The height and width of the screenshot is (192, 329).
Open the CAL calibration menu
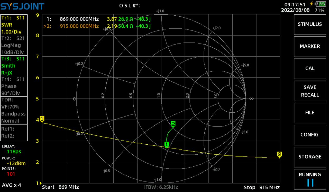pyautogui.click(x=310, y=68)
